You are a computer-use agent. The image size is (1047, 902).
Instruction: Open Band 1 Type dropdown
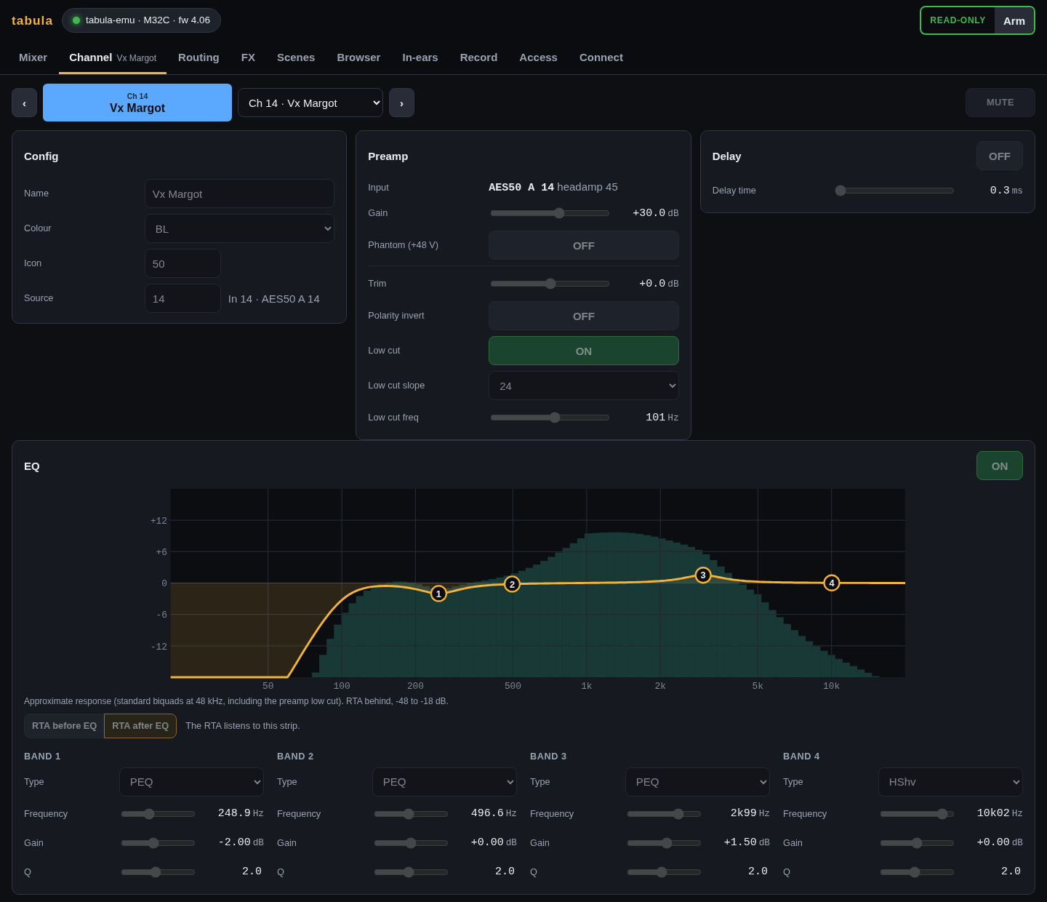[x=191, y=782]
